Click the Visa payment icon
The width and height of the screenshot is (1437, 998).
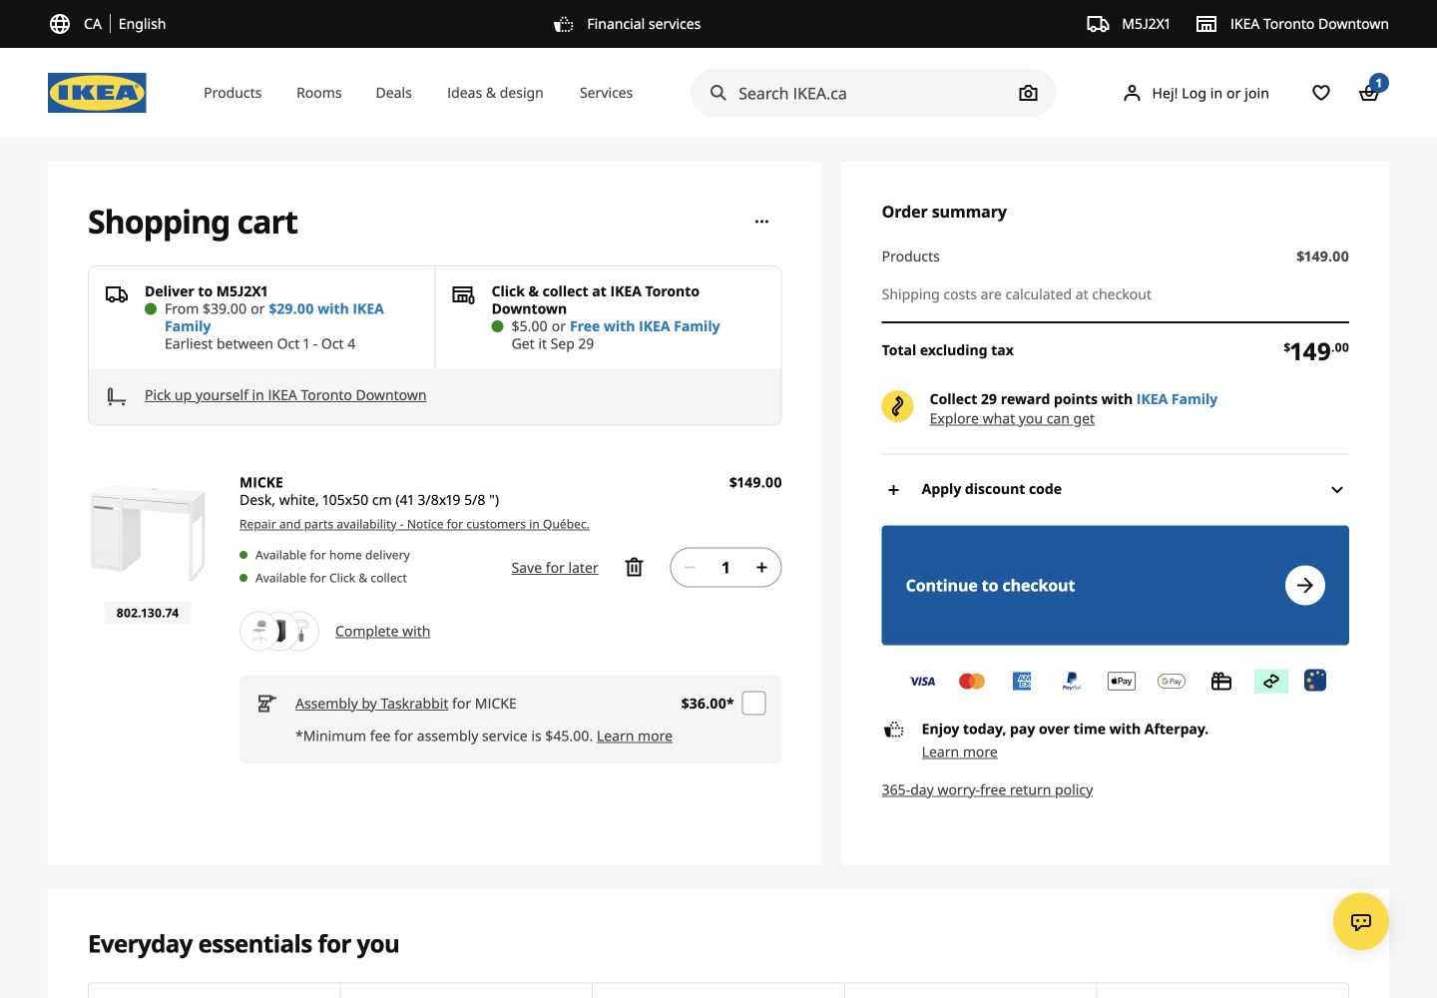point(922,682)
